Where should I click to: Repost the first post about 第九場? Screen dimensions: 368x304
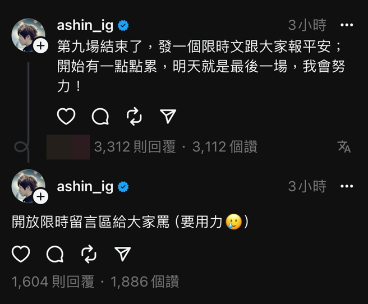(134, 116)
